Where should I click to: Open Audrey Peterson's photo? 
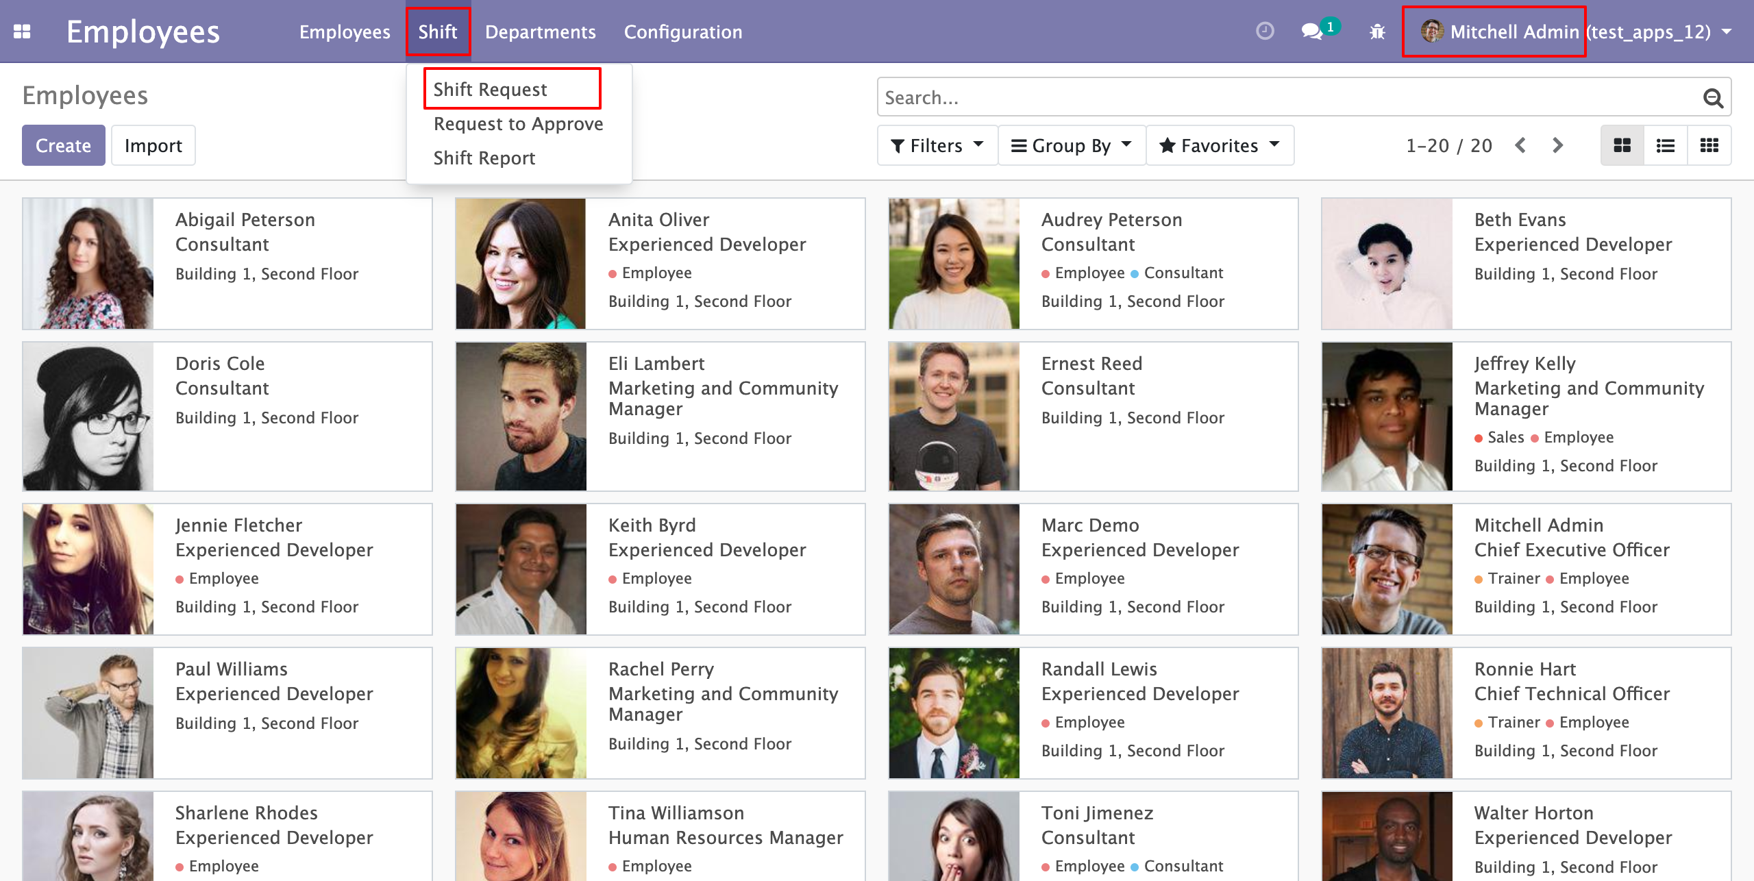(954, 264)
